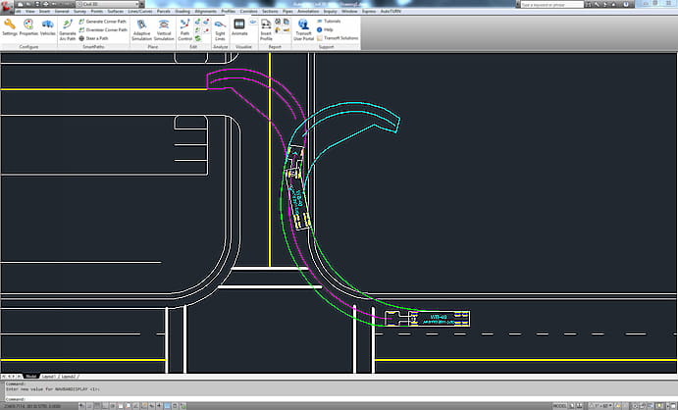Launch Vertical Simulation
678x410 pixels.
click(x=164, y=29)
